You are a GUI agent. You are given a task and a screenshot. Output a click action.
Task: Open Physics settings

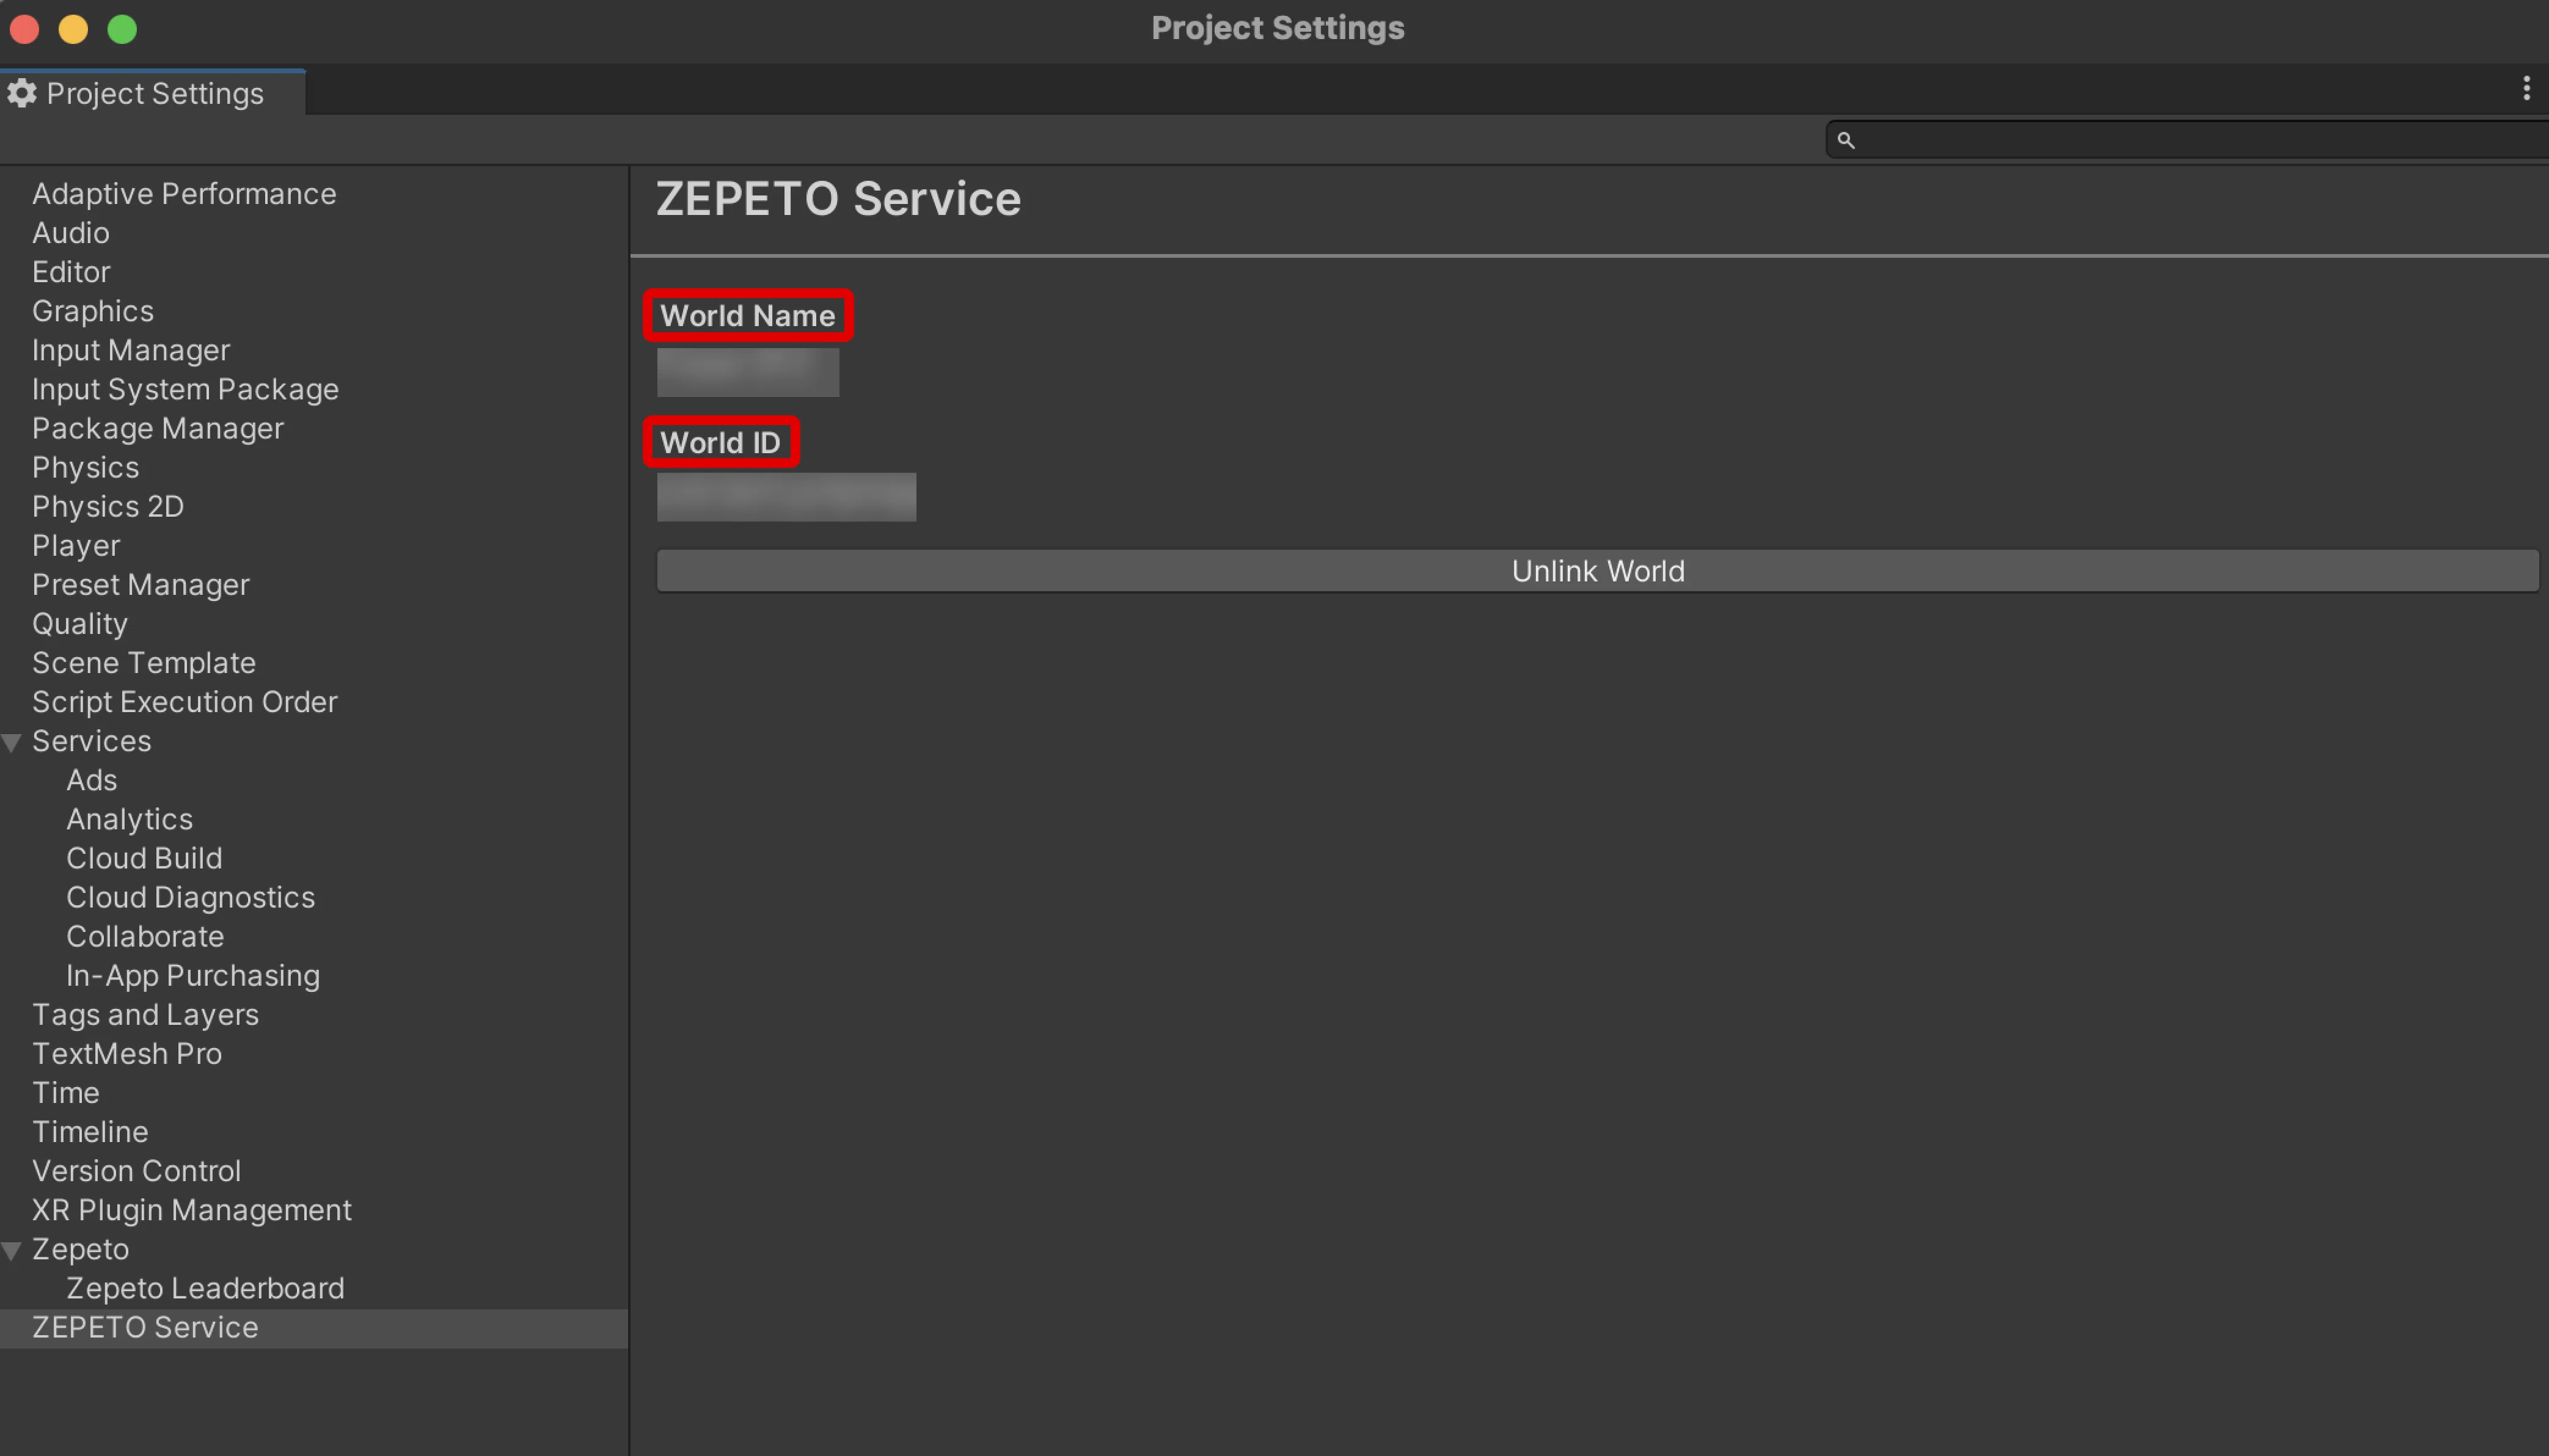(x=86, y=467)
